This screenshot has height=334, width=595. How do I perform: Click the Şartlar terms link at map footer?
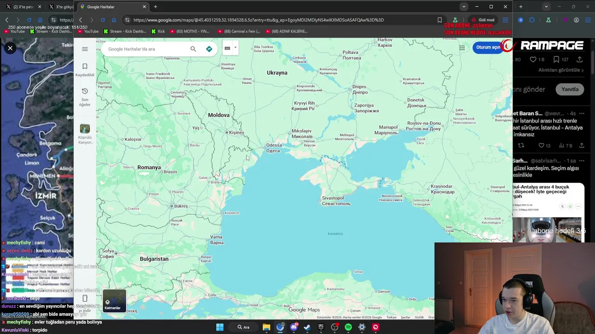[405, 317]
